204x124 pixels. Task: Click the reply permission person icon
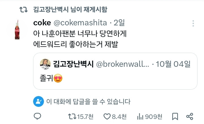pyautogui.click(x=38, y=101)
